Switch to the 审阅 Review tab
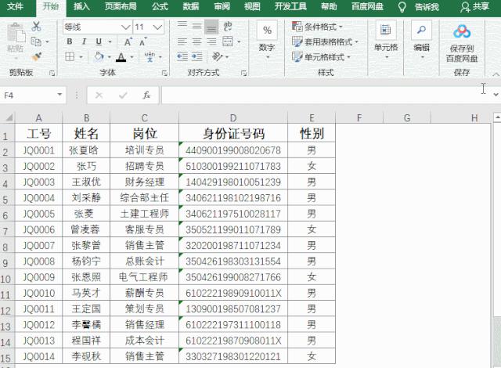Screen dimensions: 501x368 pyautogui.click(x=222, y=6)
